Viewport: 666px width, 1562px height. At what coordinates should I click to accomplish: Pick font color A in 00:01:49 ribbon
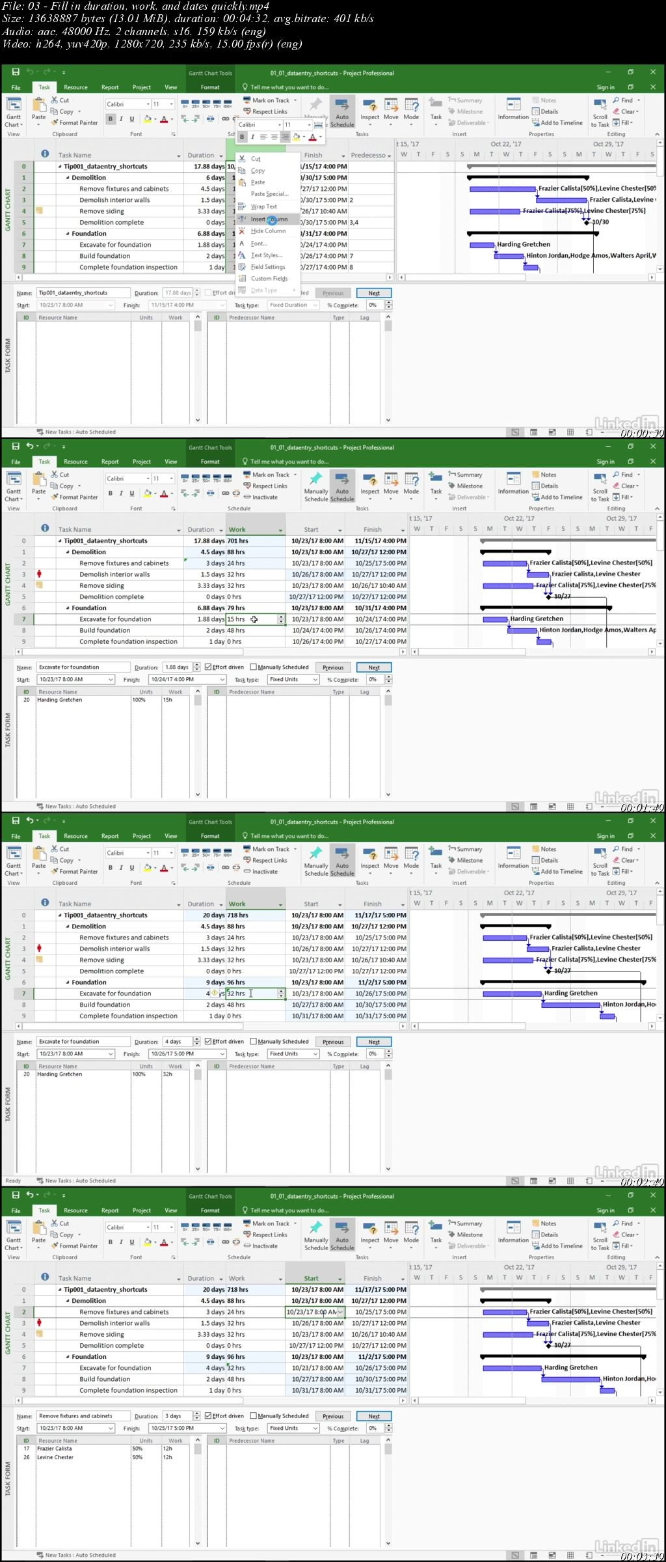[164, 493]
